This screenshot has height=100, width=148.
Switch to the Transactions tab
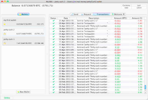101,14
